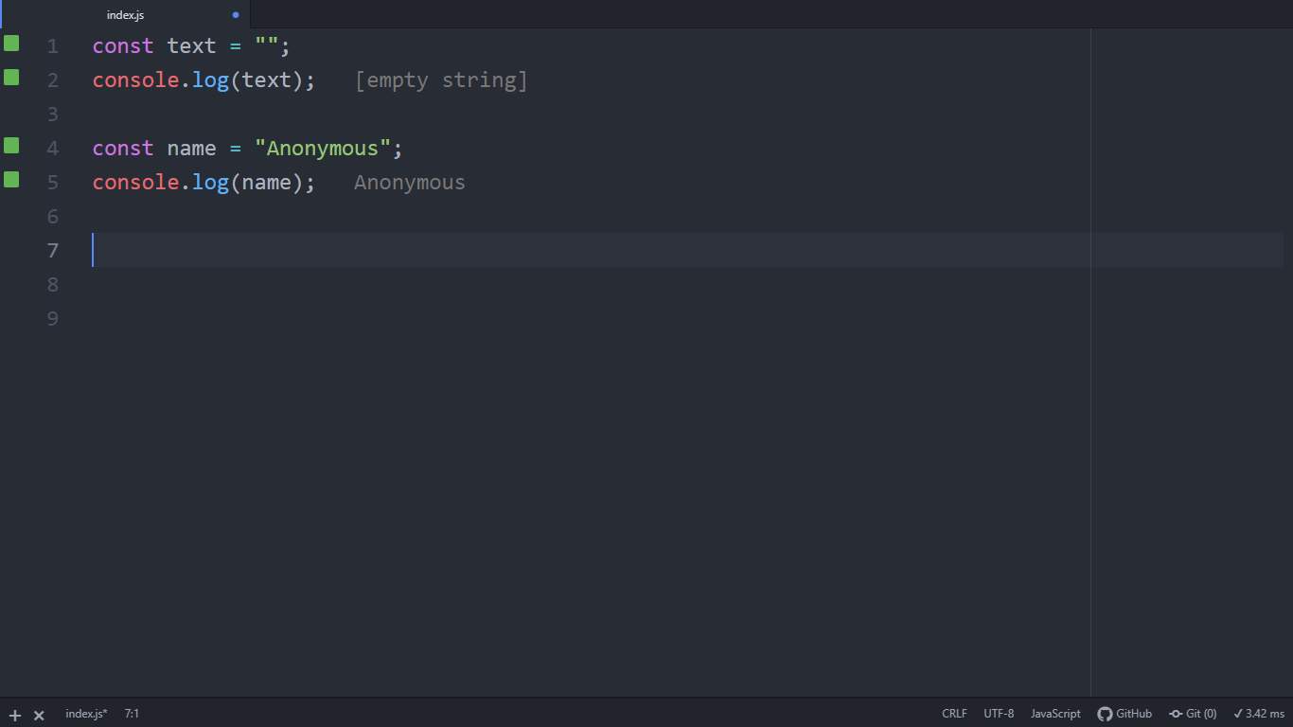Click green coverage marker on line 5
The height and width of the screenshot is (727, 1293).
pyautogui.click(x=11, y=180)
